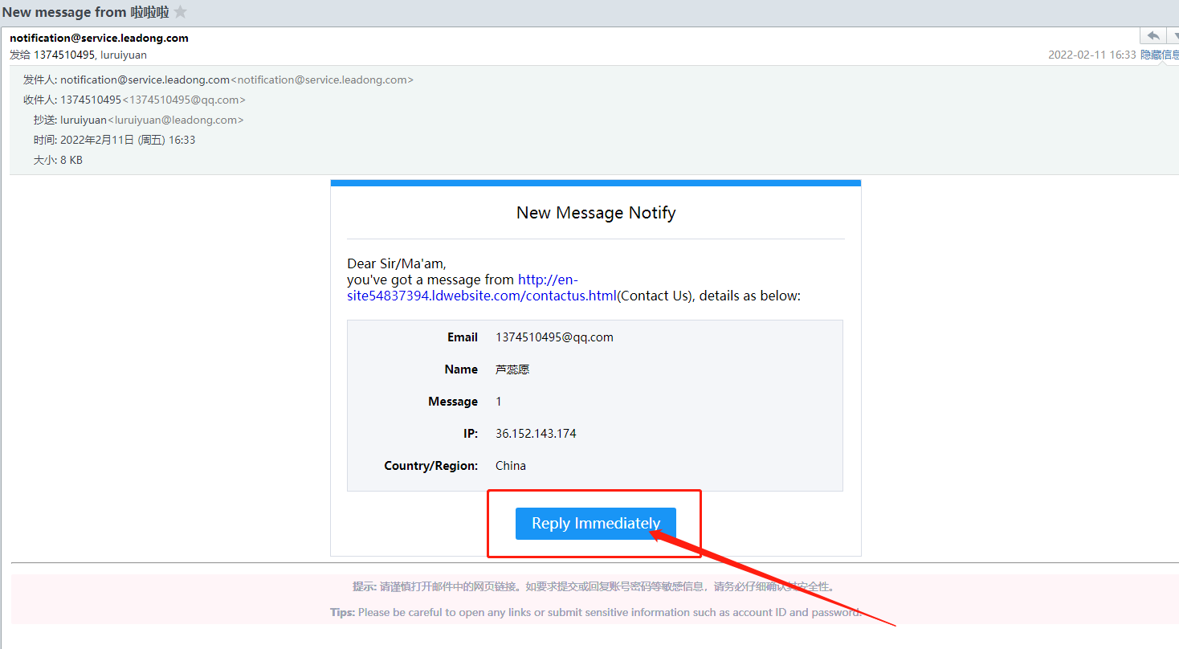1179x649 pixels.
Task: Click the 2022-02-11 16:33 timestamp at top right
Action: [1091, 55]
